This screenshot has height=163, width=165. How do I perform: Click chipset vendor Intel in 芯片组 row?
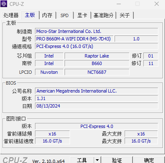tap(49, 56)
